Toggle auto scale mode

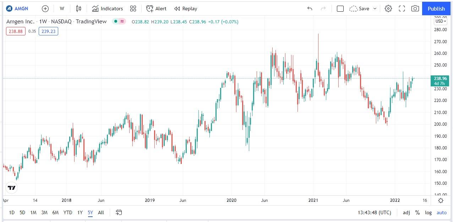pos(441,212)
